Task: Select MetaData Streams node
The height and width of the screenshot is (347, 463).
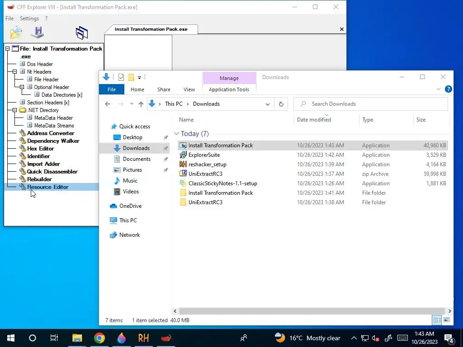Action: coord(54,126)
